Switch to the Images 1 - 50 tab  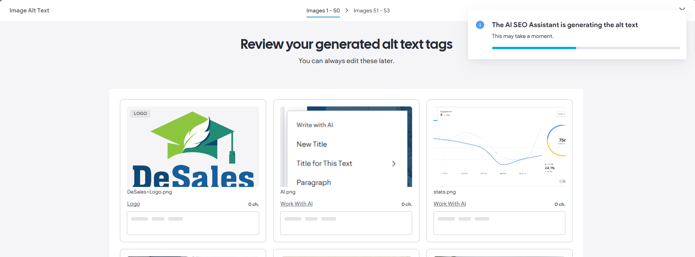[323, 10]
